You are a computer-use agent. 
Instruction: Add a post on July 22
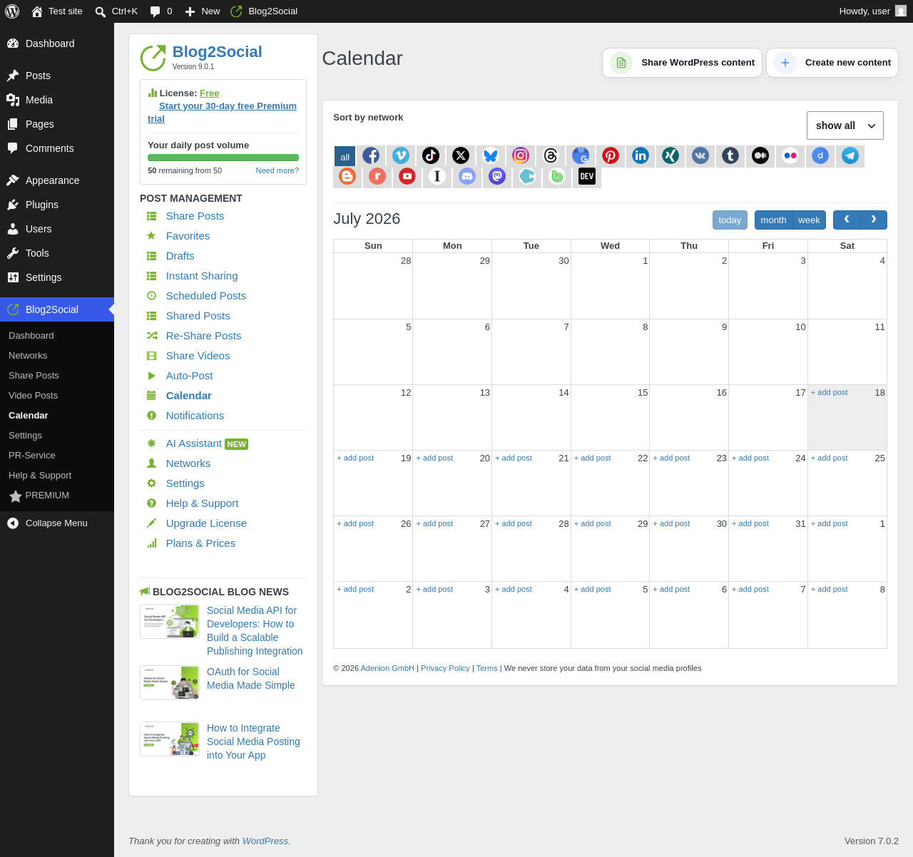click(592, 458)
